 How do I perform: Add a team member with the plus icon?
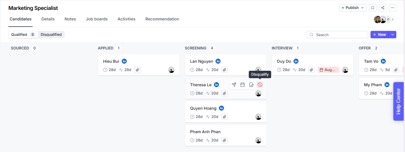393,19
